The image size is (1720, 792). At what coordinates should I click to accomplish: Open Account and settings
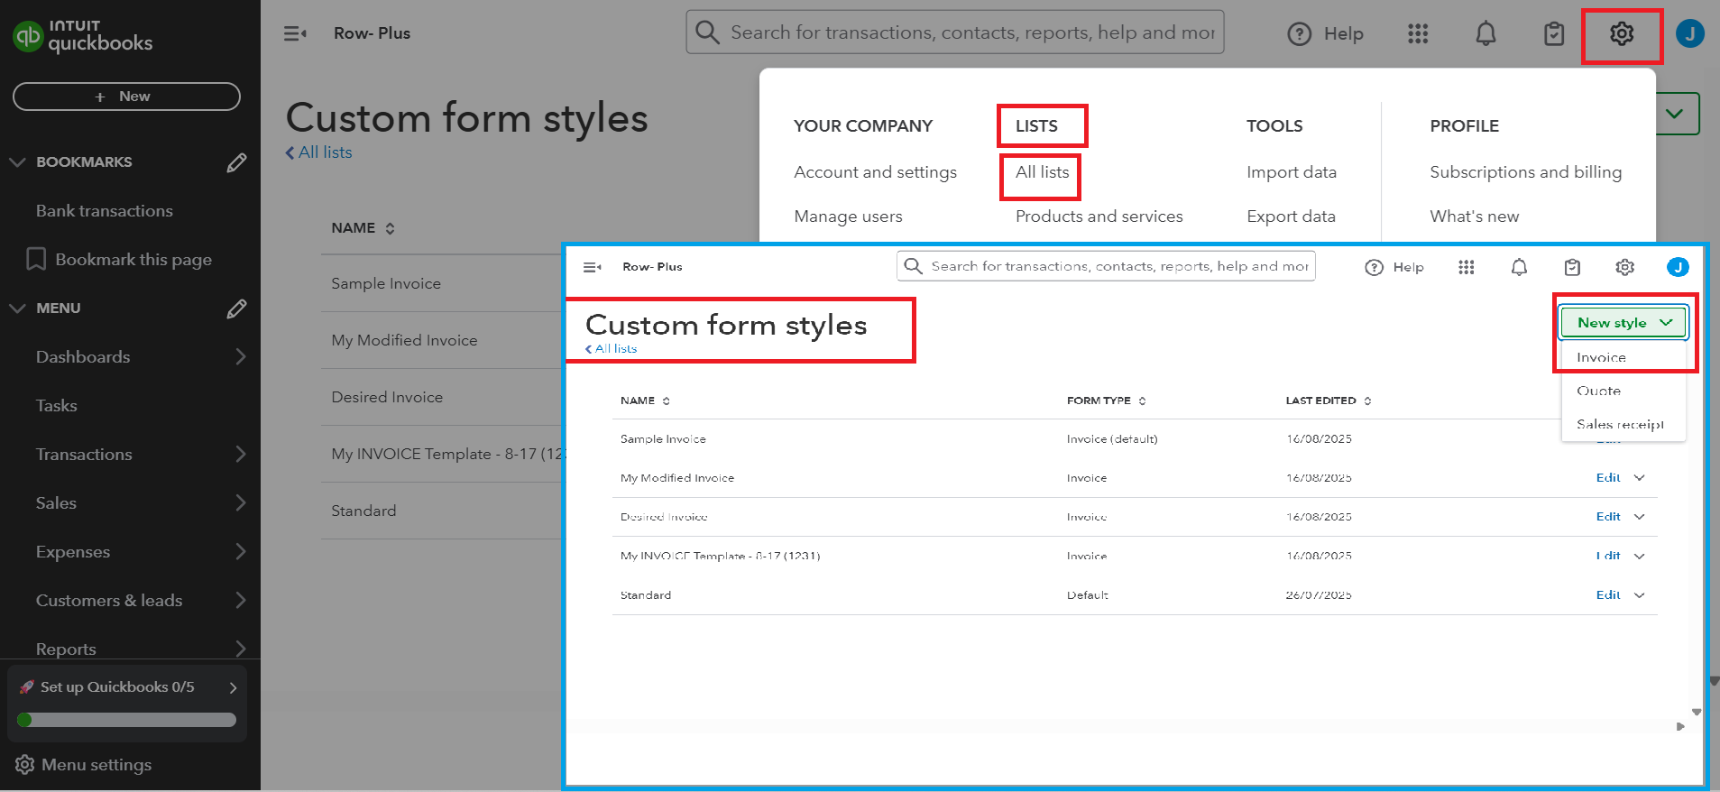[875, 172]
